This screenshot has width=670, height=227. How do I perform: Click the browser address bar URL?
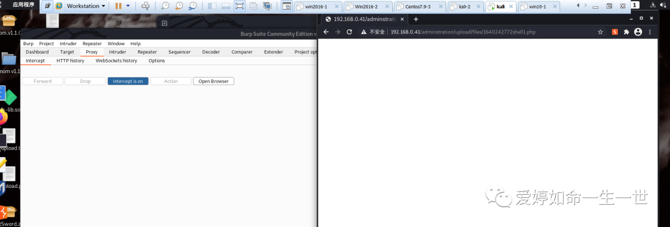(463, 32)
